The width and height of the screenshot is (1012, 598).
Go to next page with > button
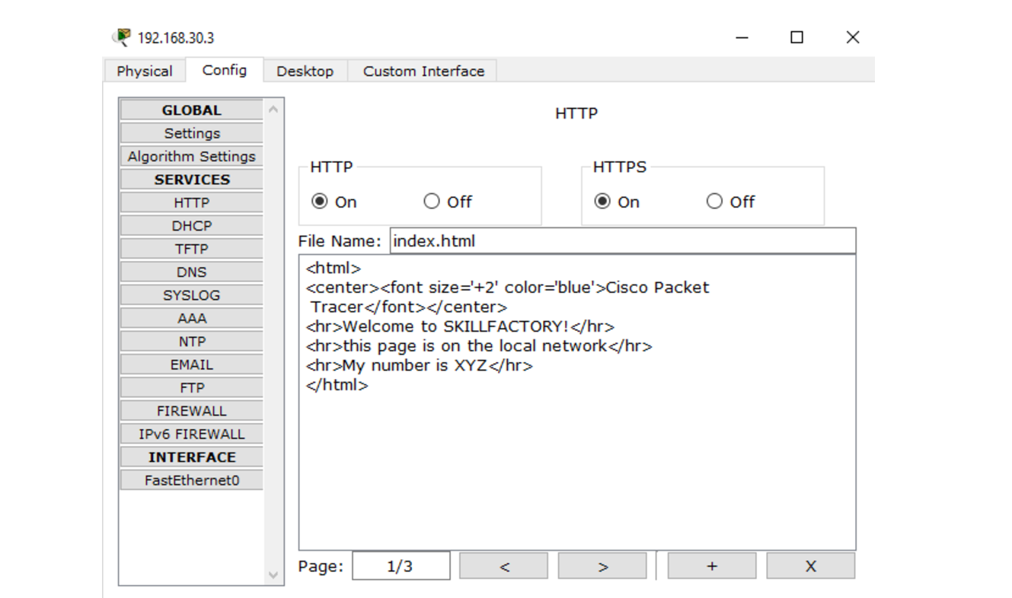click(602, 566)
